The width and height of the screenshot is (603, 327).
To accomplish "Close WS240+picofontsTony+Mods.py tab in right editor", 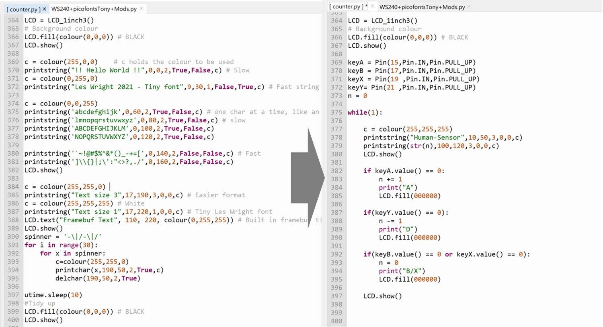I will (x=469, y=7).
